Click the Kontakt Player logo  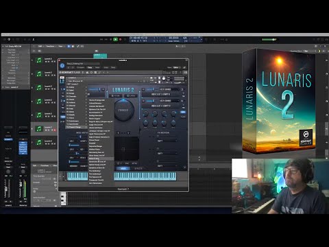click(70, 72)
